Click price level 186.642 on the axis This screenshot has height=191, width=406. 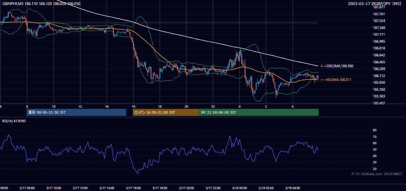coord(378,55)
